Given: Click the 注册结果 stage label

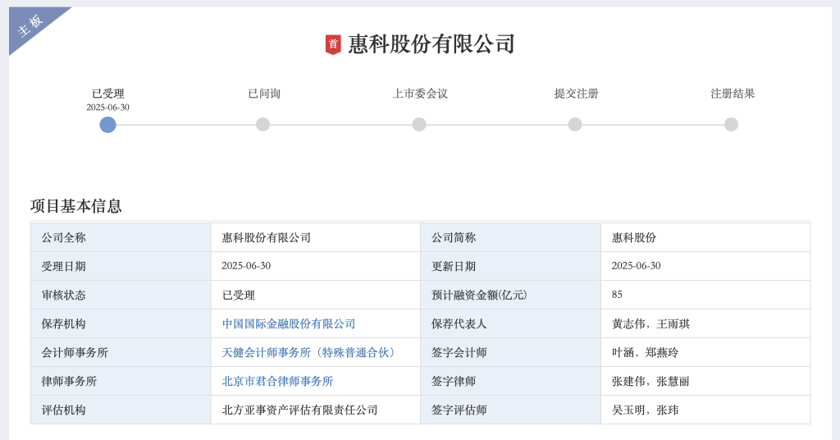Looking at the screenshot, I should 733,94.
